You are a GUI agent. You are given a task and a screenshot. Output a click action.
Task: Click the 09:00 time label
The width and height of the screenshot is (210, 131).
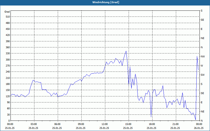point(81,124)
